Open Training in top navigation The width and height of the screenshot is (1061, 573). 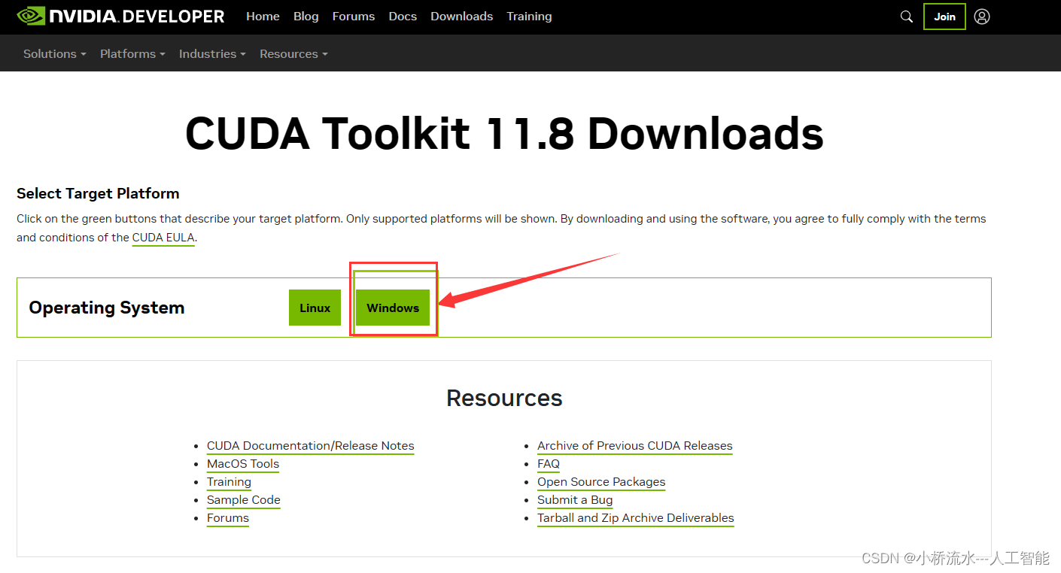tap(529, 17)
